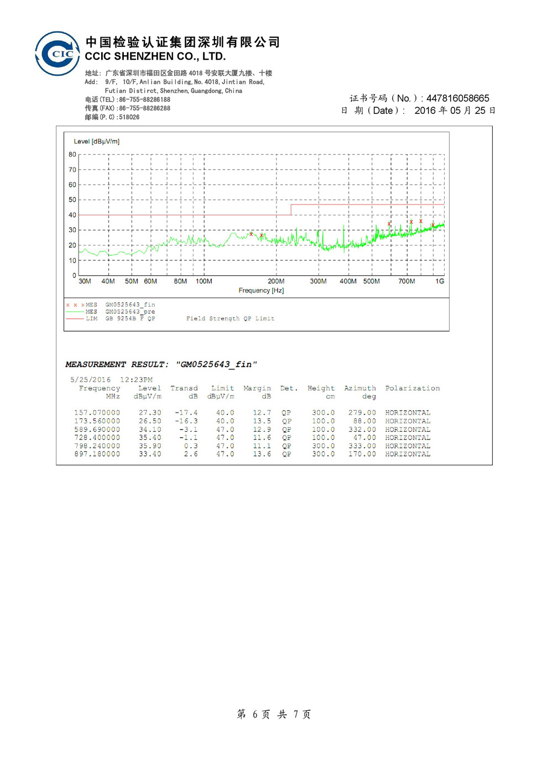Viewport: 553px width, 760px height.
Task: Click the date 2016 年 05 月 25 日
Action: (455, 111)
